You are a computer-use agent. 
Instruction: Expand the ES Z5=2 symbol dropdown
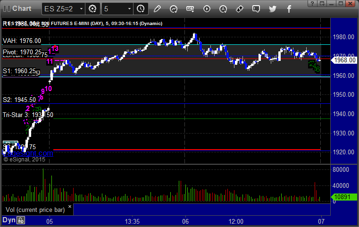(x=81, y=8)
